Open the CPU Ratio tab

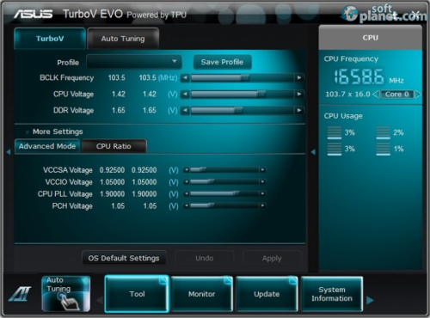[x=114, y=146]
